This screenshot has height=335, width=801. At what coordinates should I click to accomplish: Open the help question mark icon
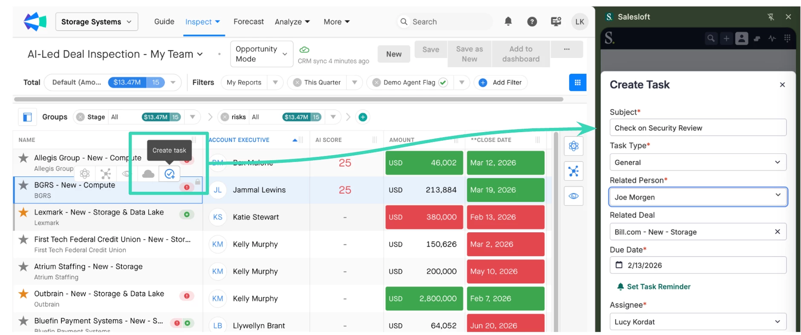(x=532, y=21)
